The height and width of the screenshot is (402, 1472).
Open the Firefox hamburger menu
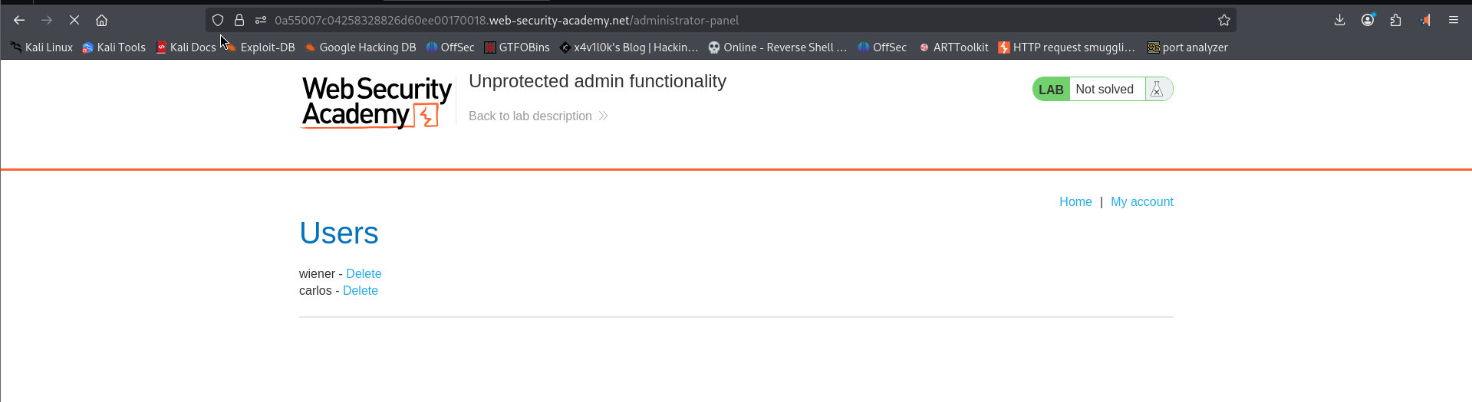pos(1454,20)
